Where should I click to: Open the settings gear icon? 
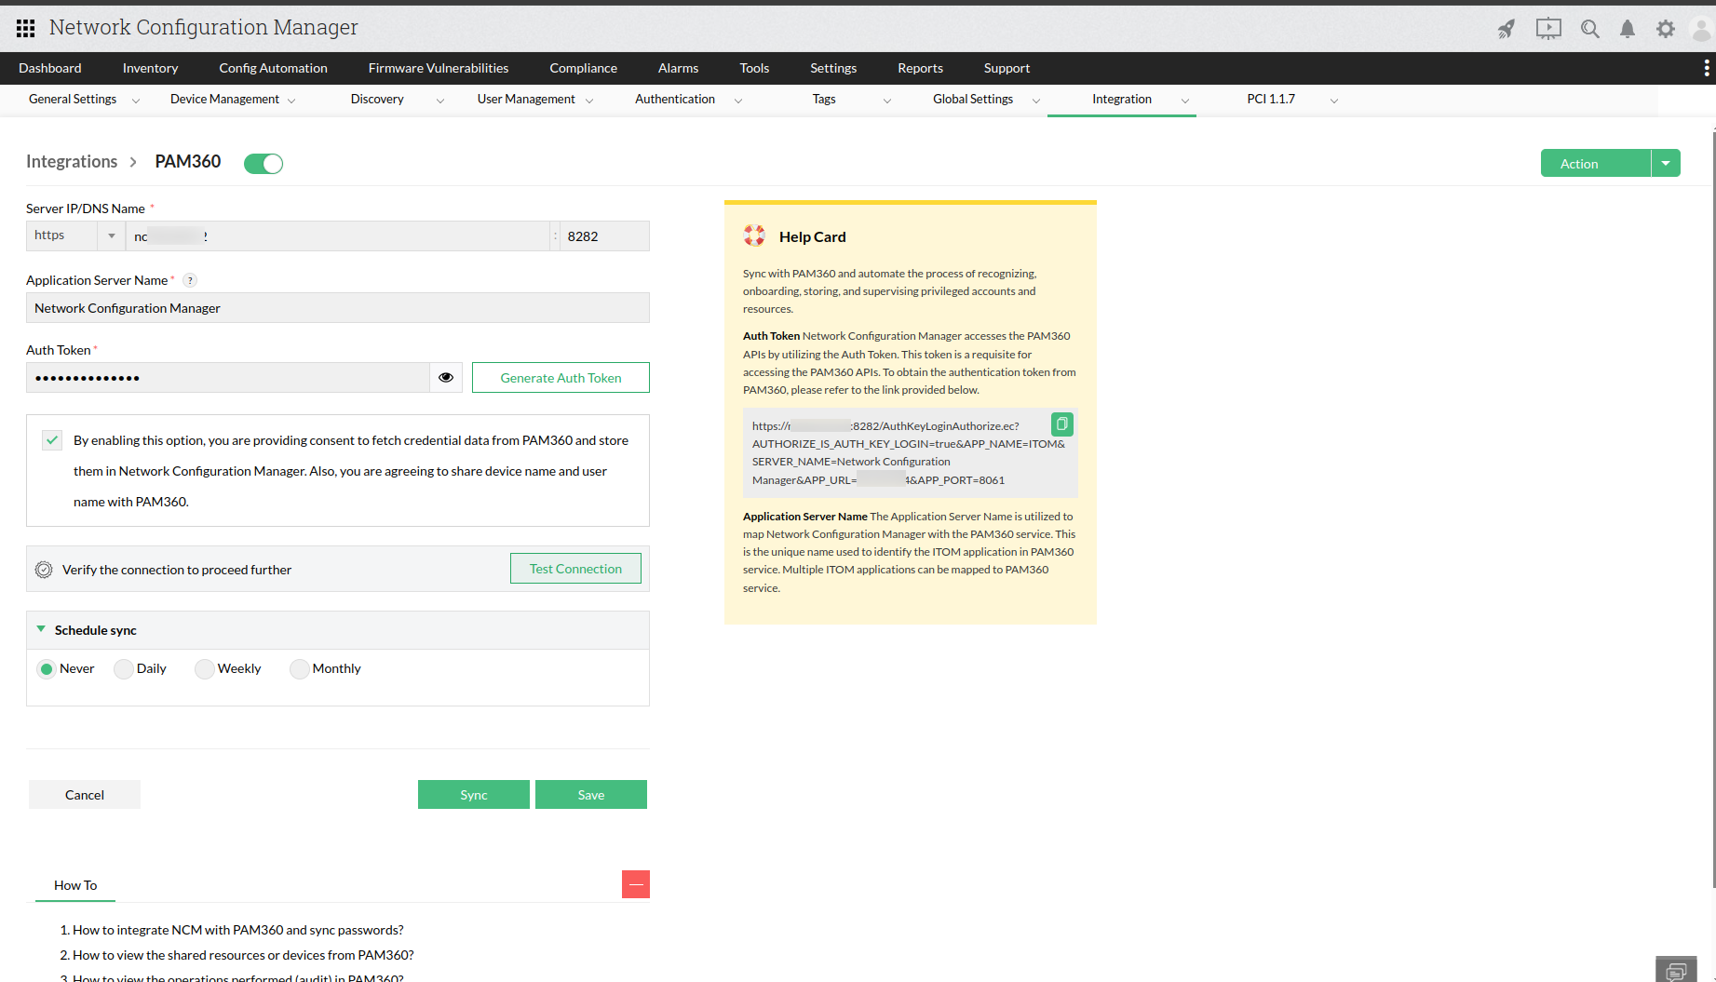tap(1666, 29)
